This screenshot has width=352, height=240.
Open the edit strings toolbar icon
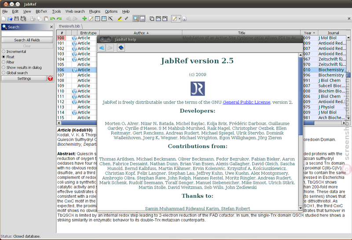104,18
